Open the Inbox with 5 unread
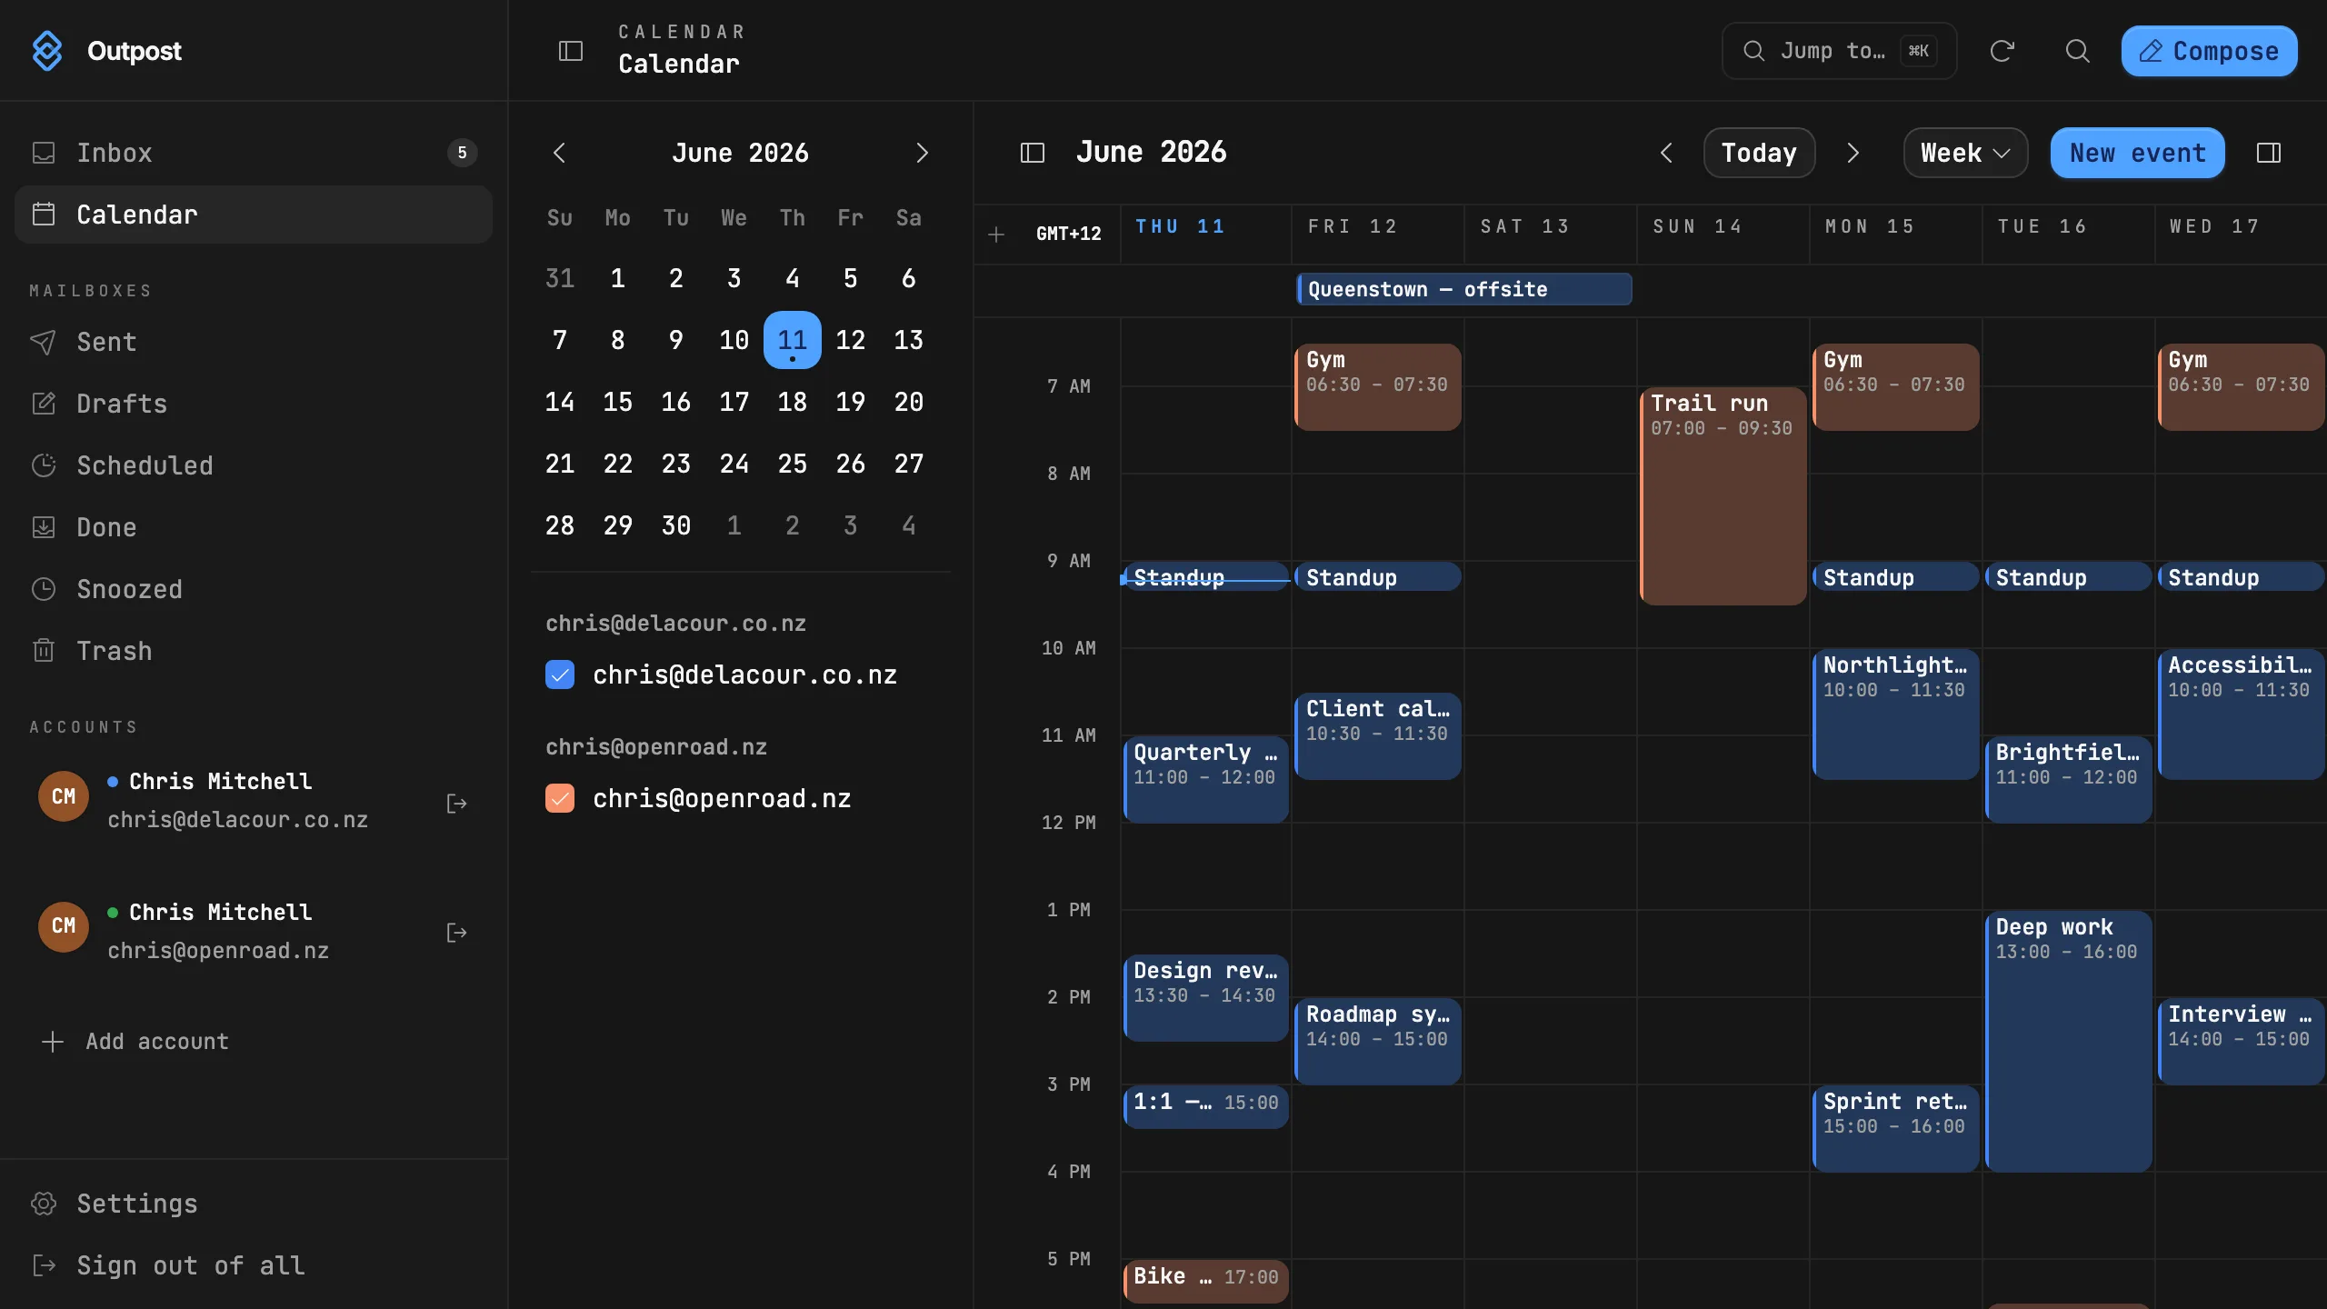Viewport: 2327px width, 1309px height. pyautogui.click(x=254, y=153)
